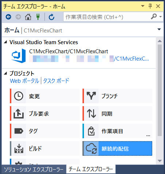Click the partially visible settings gear tile

click(45, 162)
